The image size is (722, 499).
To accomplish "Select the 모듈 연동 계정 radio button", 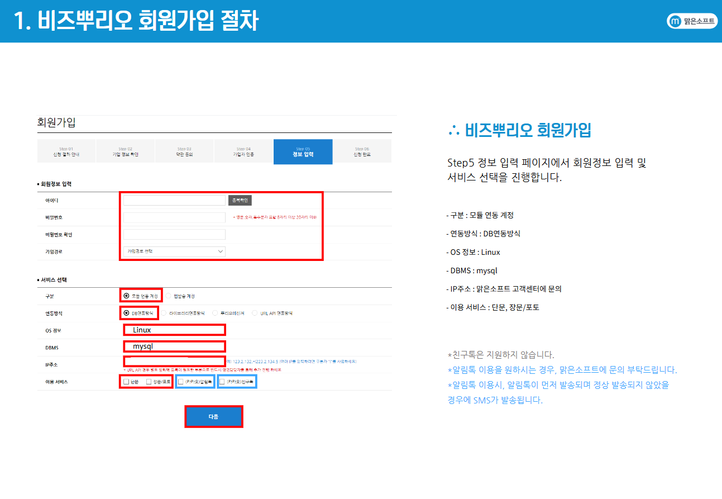I will click(x=126, y=296).
